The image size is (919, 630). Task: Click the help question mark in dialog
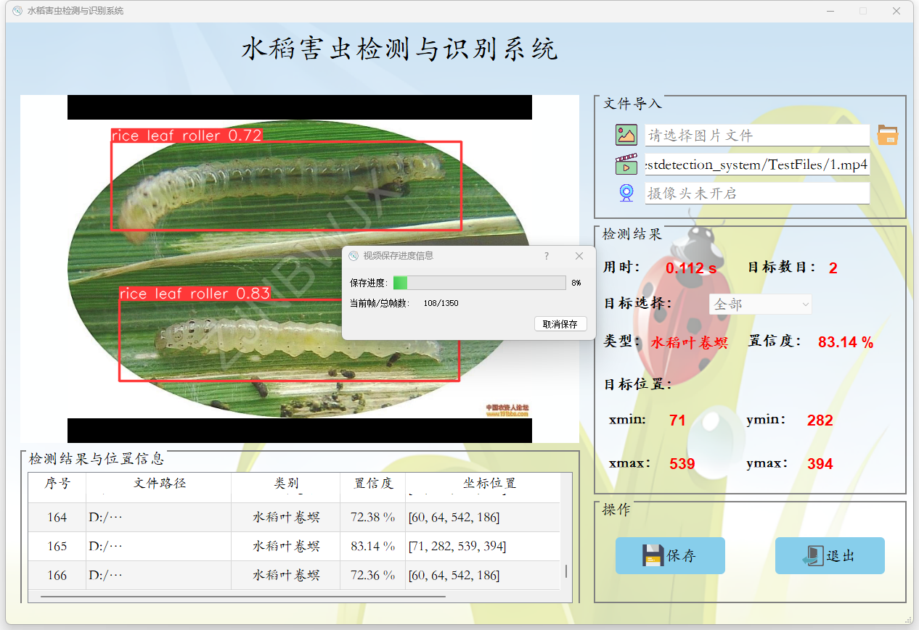[x=547, y=256]
